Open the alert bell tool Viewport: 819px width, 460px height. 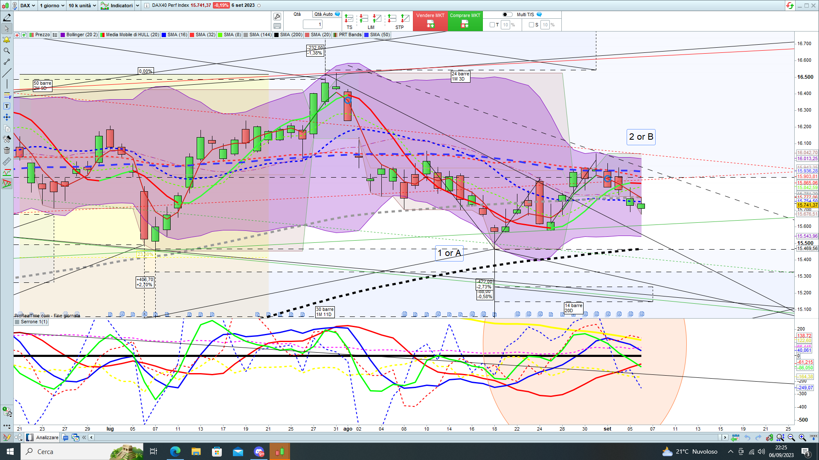click(7, 40)
